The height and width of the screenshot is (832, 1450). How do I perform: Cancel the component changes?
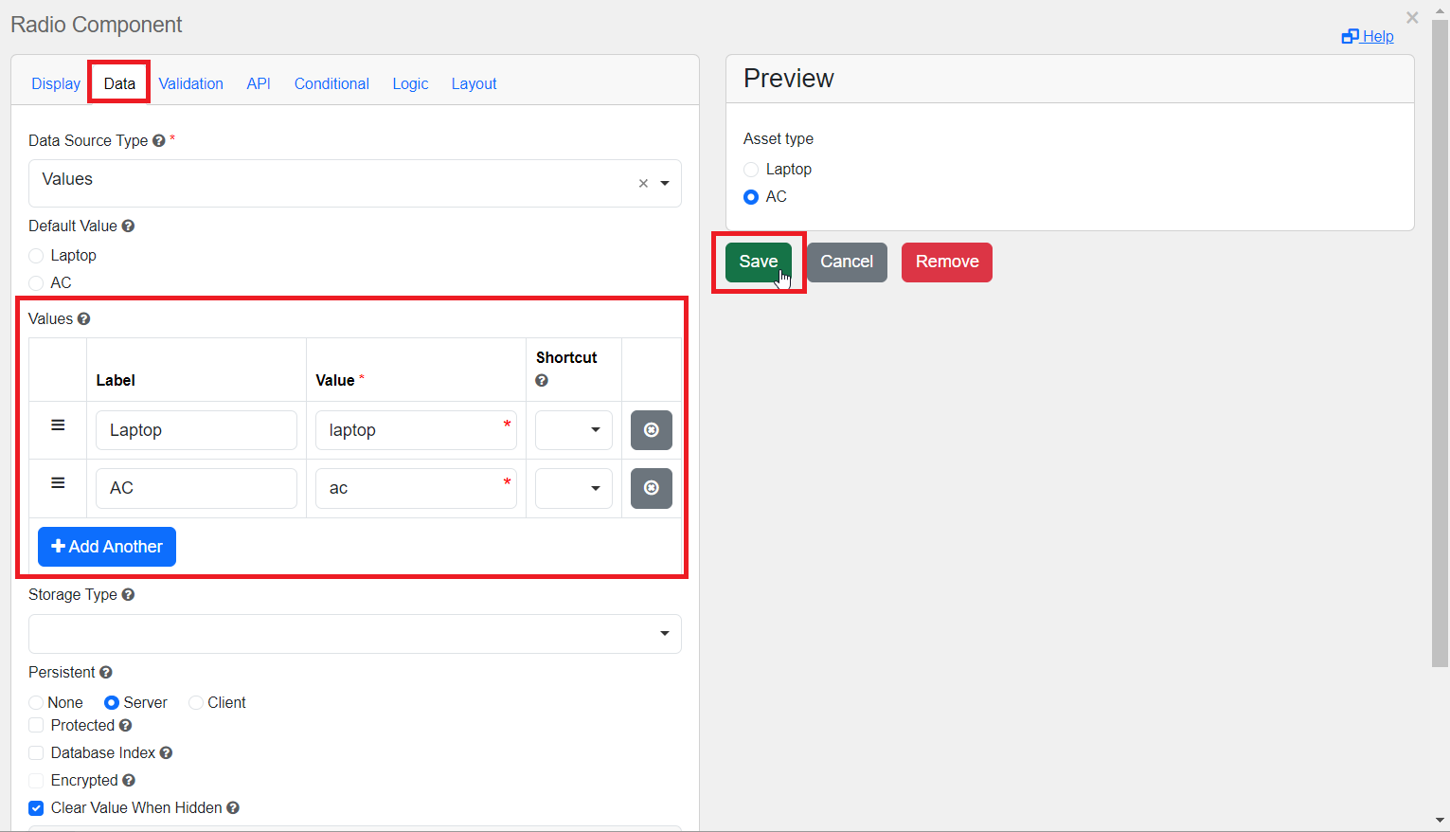coord(847,262)
